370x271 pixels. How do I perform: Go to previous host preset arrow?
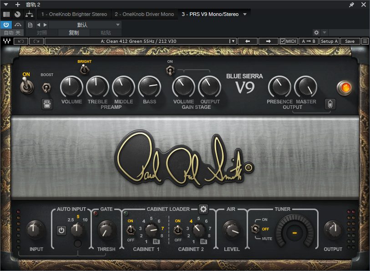tap(39, 25)
